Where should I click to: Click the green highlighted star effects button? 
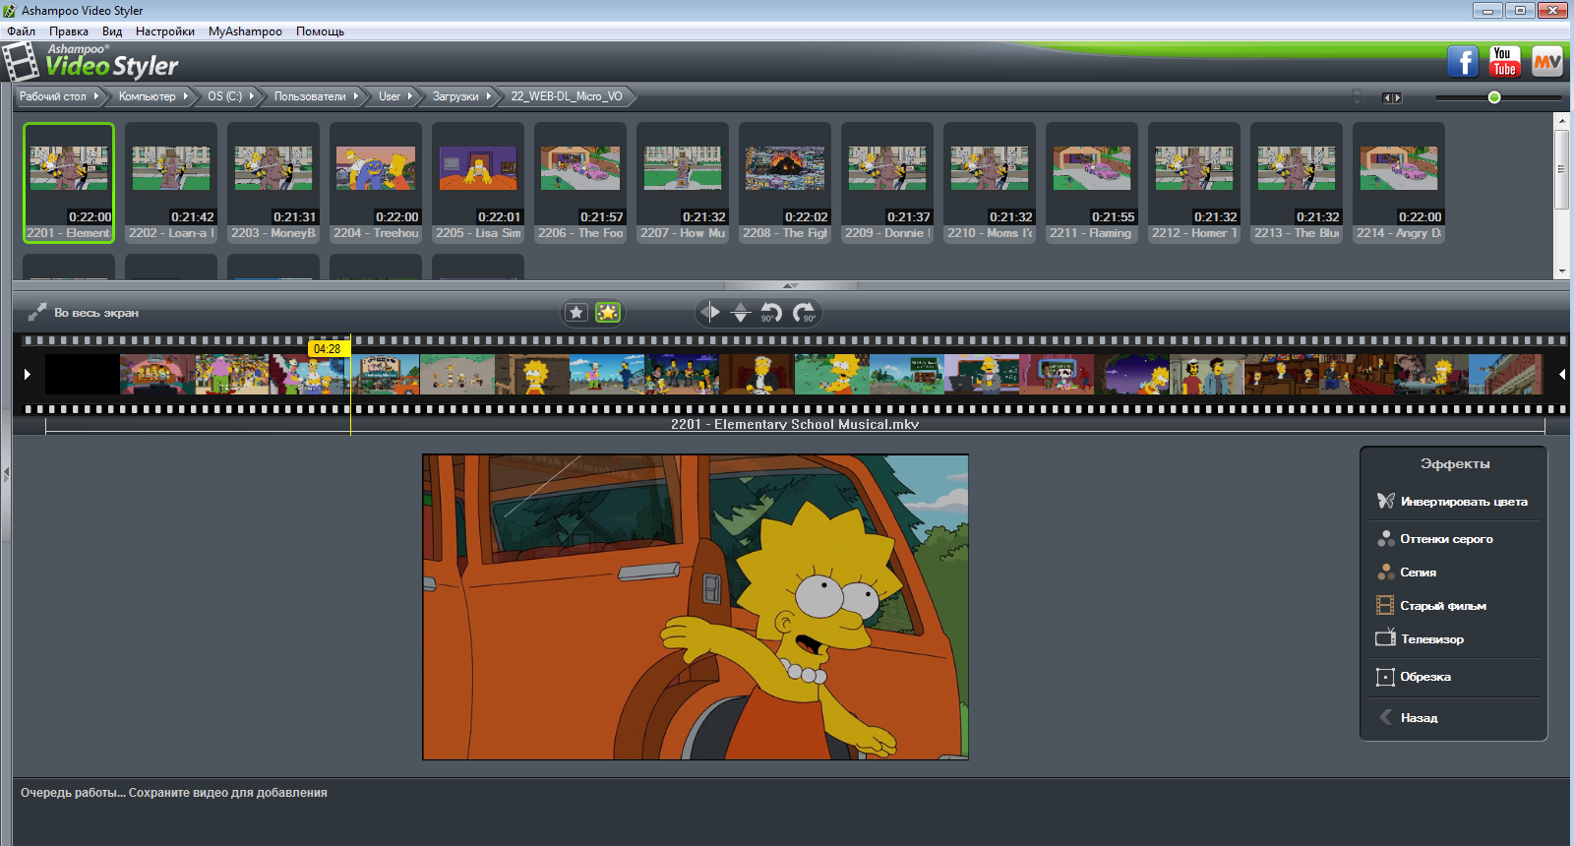tap(608, 313)
